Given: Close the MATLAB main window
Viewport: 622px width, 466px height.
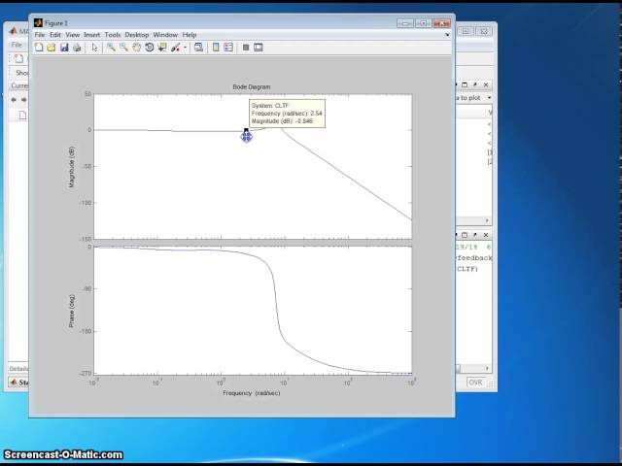Looking at the screenshot, I should 484,31.
